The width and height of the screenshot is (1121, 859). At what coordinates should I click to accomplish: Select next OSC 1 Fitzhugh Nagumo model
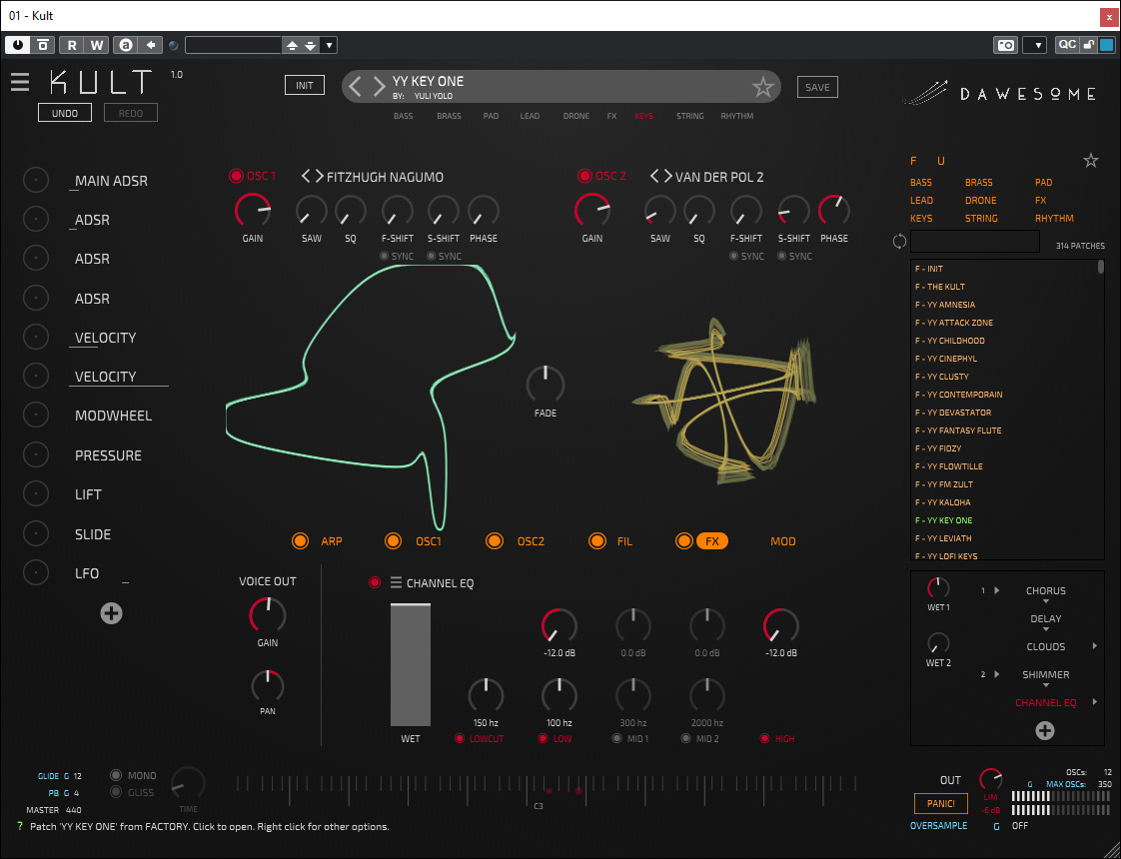tap(319, 177)
